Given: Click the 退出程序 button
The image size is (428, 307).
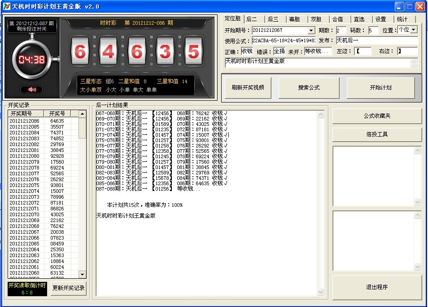Looking at the screenshot, I should [377, 287].
